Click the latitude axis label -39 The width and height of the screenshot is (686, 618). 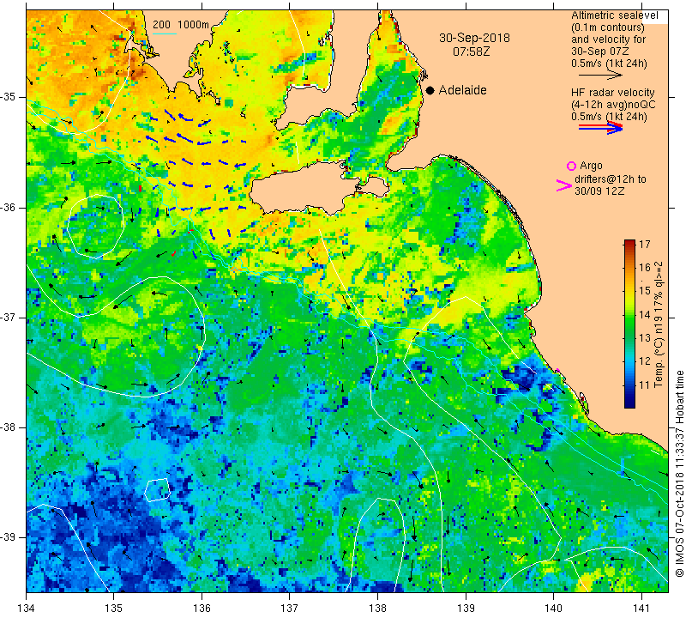pos(8,537)
